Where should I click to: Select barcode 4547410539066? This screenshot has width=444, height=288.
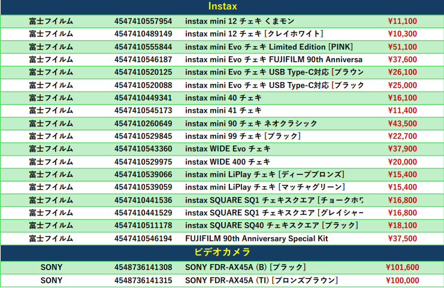point(143,175)
